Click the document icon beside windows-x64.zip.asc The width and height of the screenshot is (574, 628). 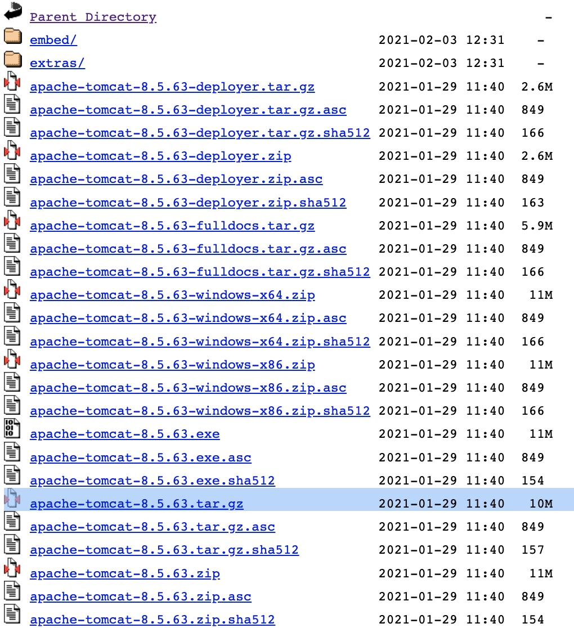tap(12, 313)
